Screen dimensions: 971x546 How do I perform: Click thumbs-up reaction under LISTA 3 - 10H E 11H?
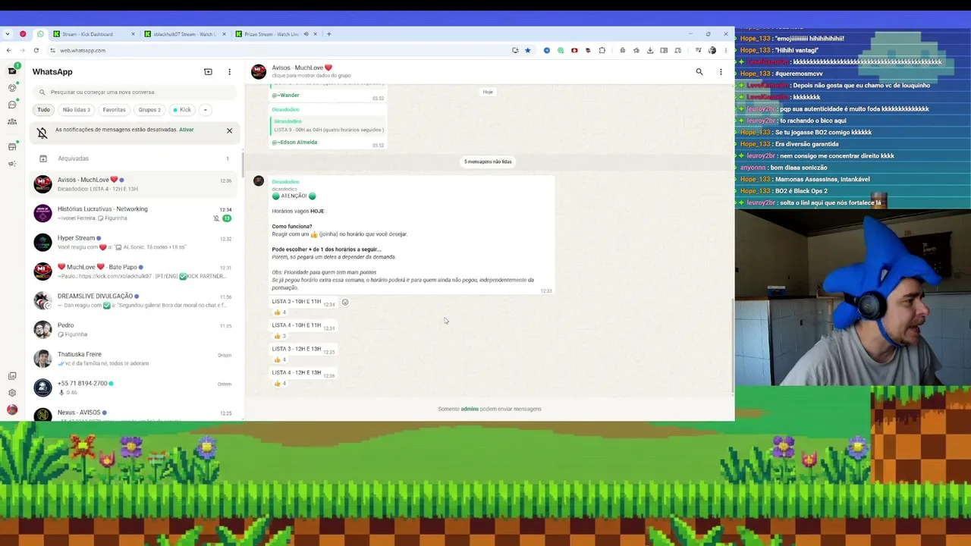point(279,312)
